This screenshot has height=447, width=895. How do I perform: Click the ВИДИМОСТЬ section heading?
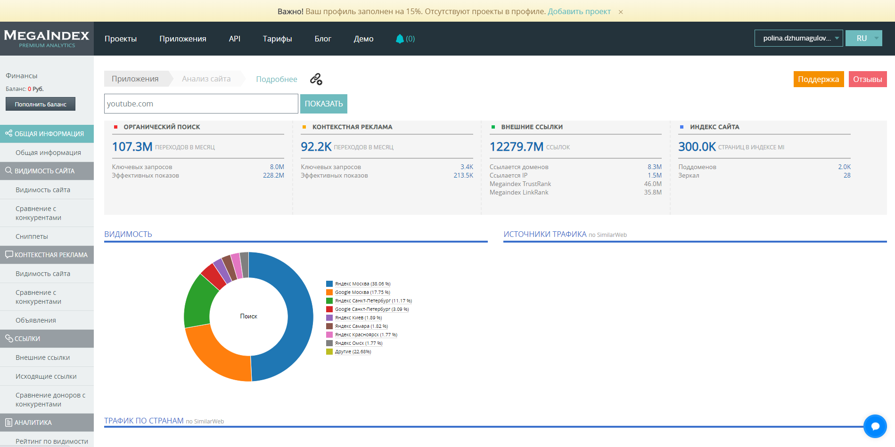pyautogui.click(x=128, y=234)
